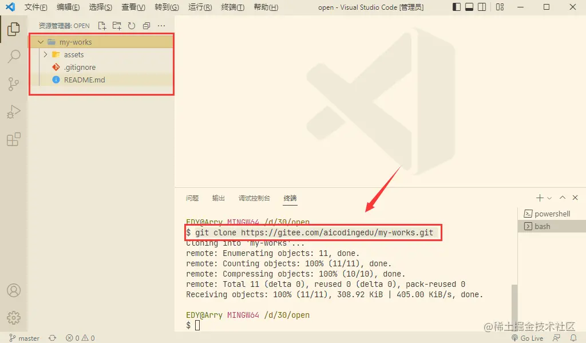Open the Source Control view
Viewport: 586px width, 343px height.
click(14, 84)
